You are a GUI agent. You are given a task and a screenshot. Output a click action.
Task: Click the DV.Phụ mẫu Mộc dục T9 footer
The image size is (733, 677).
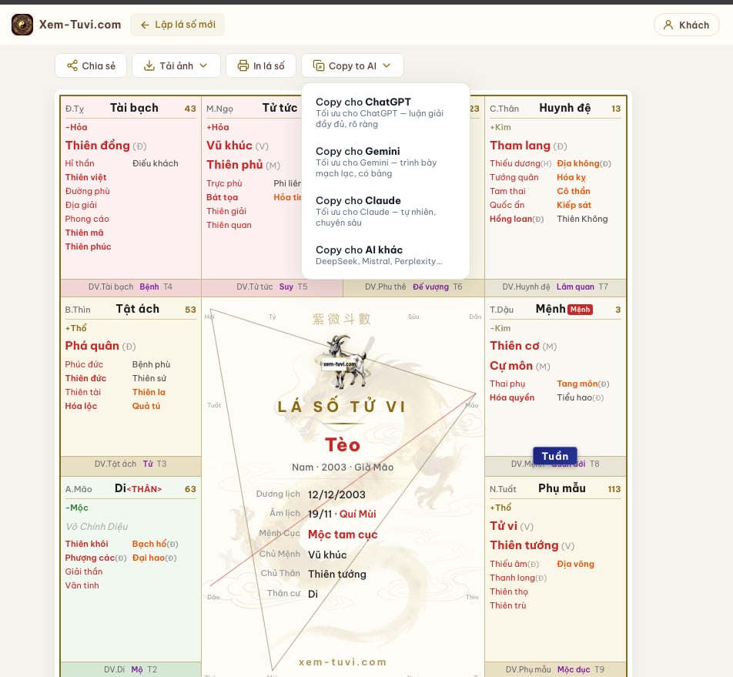click(x=555, y=669)
